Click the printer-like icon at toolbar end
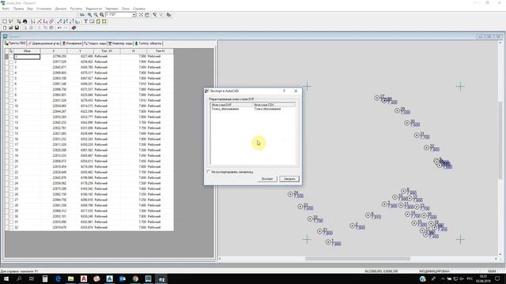Image resolution: width=506 pixels, height=284 pixels. pos(168,15)
